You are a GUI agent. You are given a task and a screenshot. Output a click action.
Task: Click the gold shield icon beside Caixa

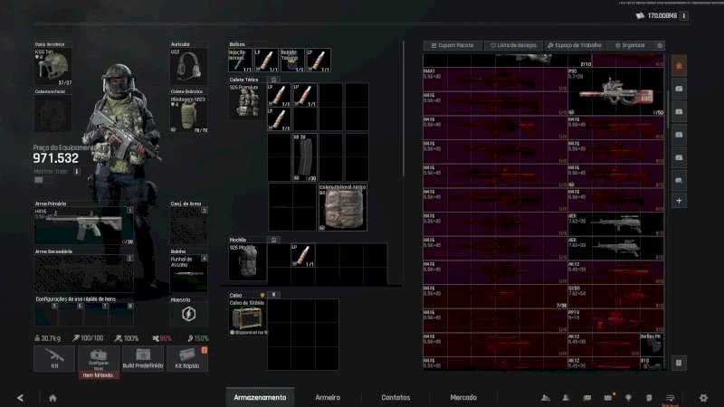[262, 296]
